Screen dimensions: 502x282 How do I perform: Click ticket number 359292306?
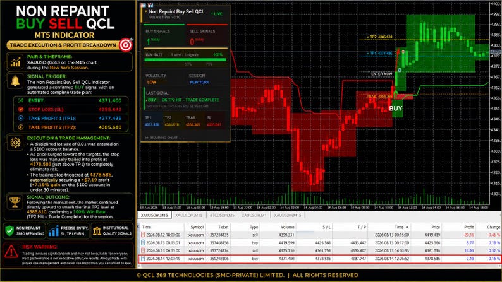pyautogui.click(x=219, y=259)
